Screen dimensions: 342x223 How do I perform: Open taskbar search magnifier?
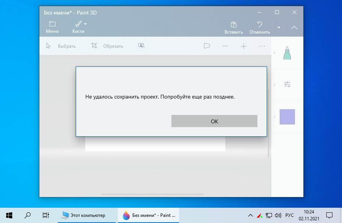[28, 215]
